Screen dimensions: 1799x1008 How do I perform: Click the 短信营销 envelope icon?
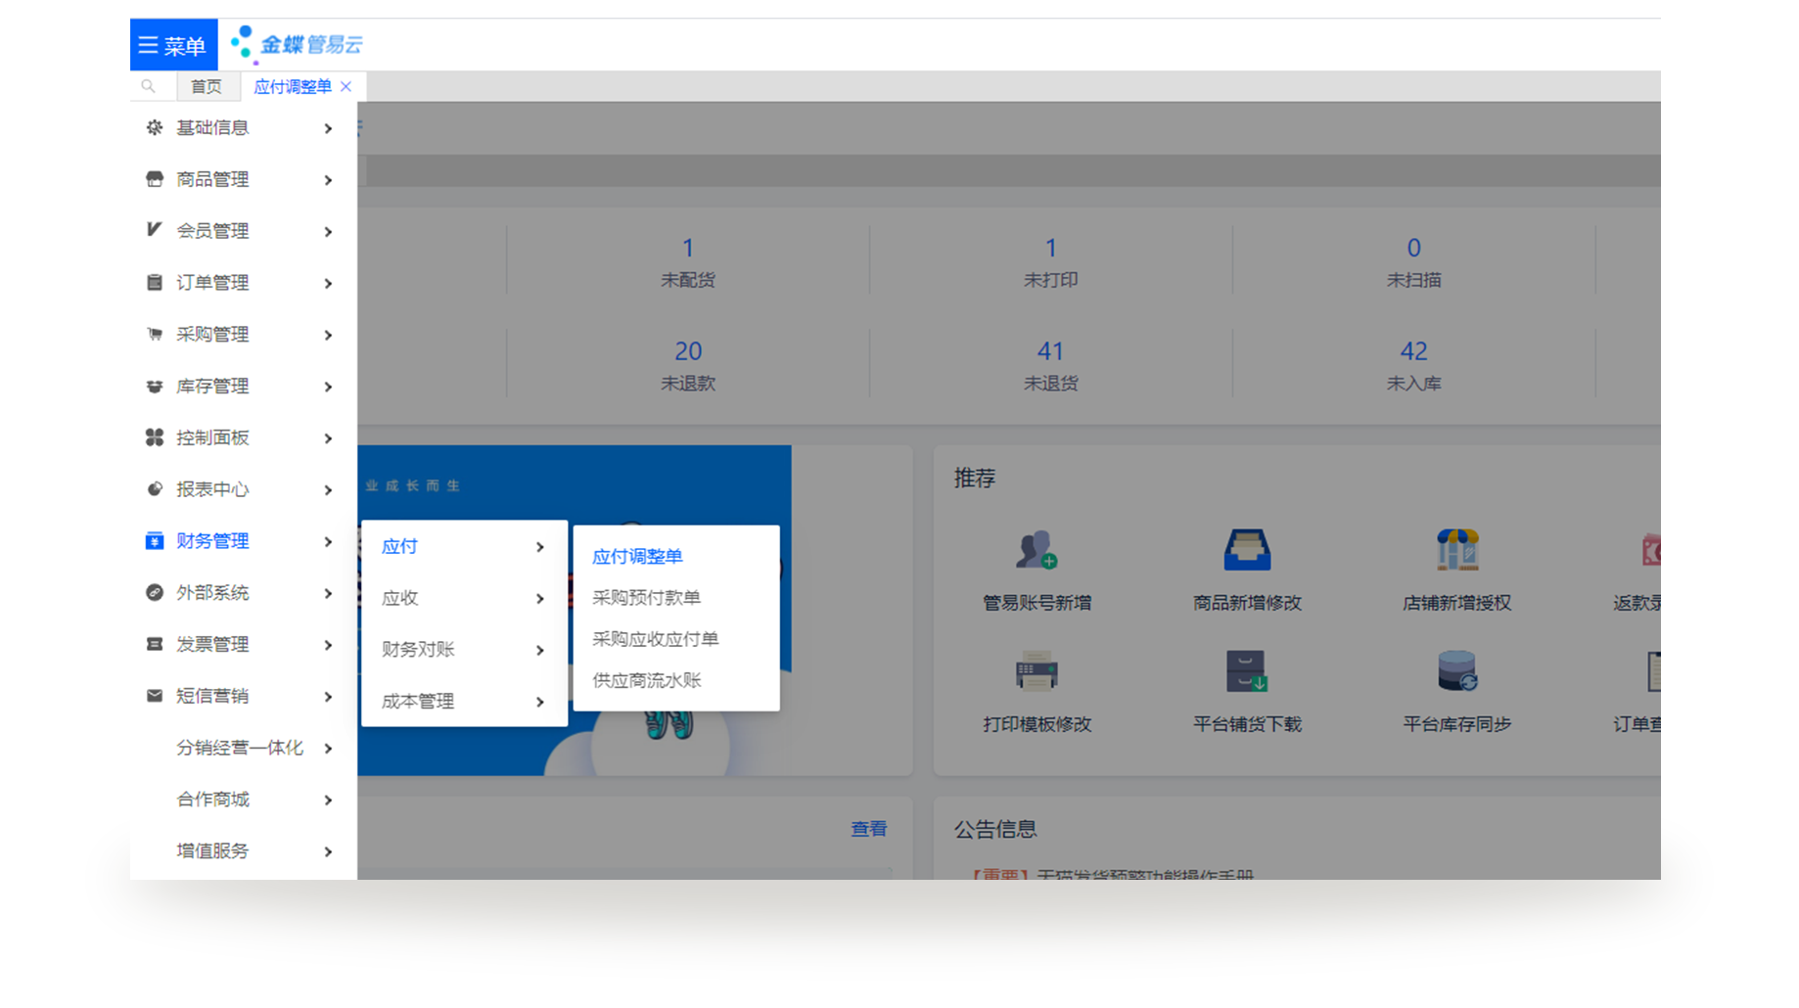point(154,696)
